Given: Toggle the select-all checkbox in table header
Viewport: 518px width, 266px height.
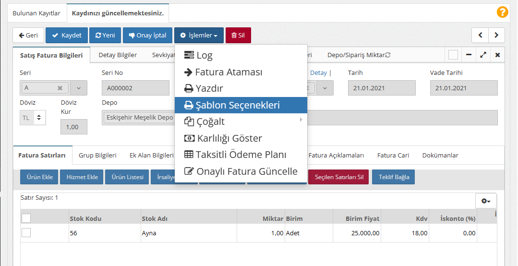Looking at the screenshot, I should point(26,218).
